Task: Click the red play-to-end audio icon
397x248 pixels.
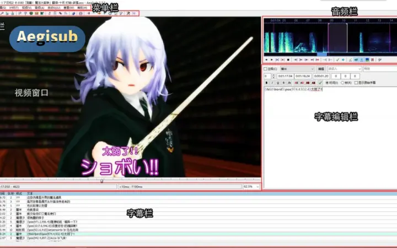Action: pos(317,60)
